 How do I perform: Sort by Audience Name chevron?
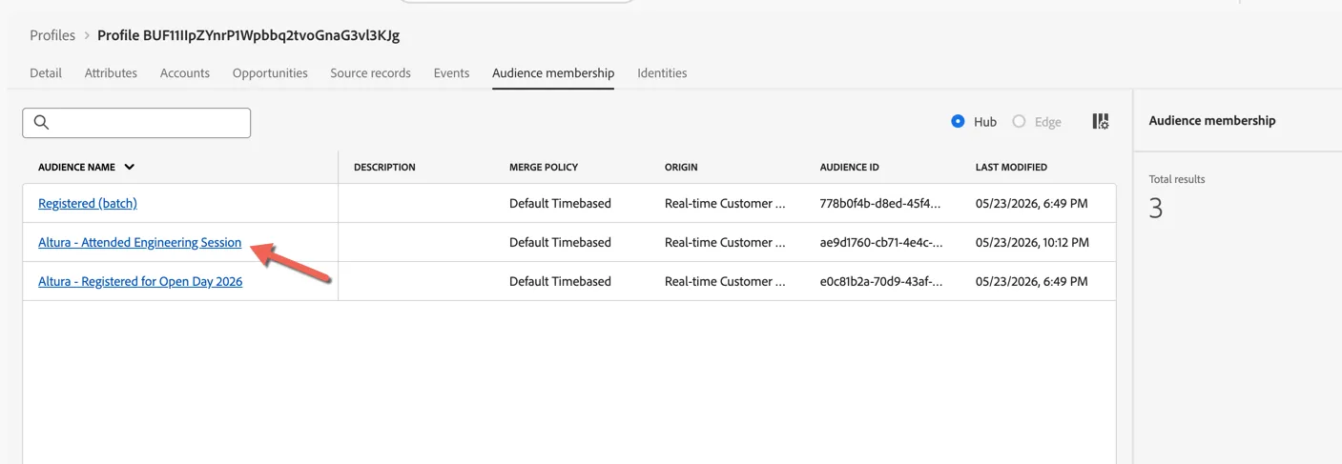click(130, 167)
